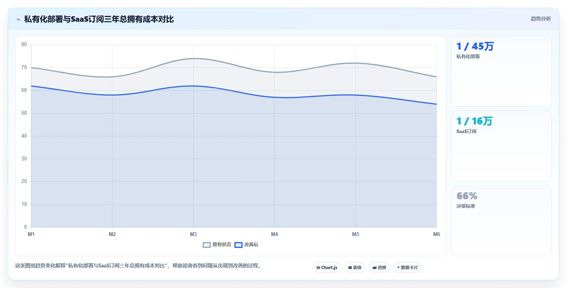Click the M3 x-axis label
Image resolution: width=567 pixels, height=288 pixels.
coord(193,234)
